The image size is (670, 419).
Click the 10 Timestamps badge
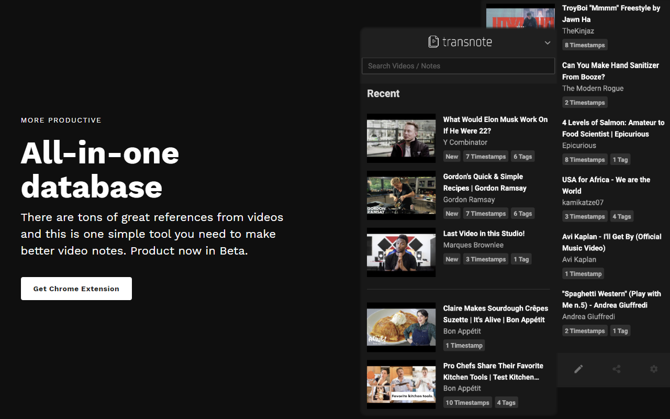point(468,403)
